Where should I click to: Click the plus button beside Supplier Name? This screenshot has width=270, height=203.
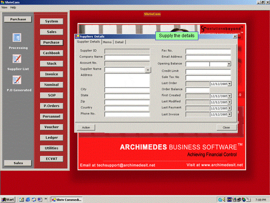(x=147, y=69)
